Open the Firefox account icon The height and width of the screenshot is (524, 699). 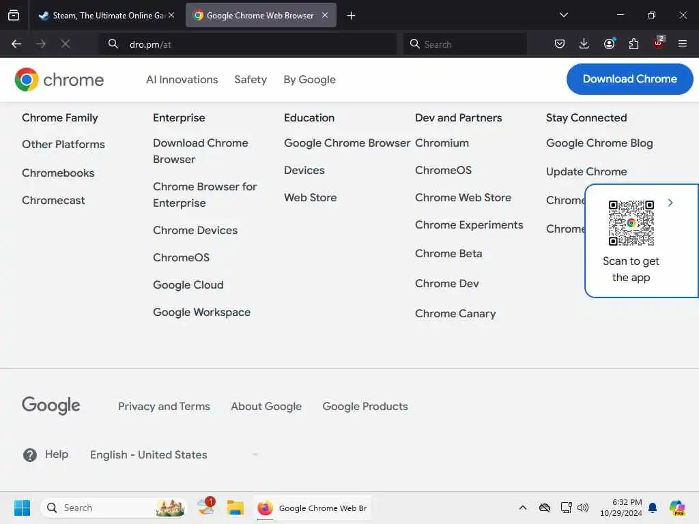[609, 44]
